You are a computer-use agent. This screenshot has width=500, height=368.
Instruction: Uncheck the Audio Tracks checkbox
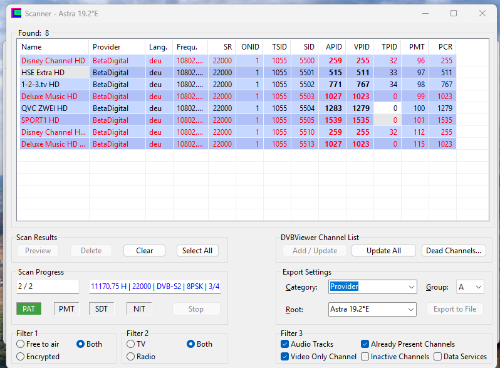click(285, 344)
